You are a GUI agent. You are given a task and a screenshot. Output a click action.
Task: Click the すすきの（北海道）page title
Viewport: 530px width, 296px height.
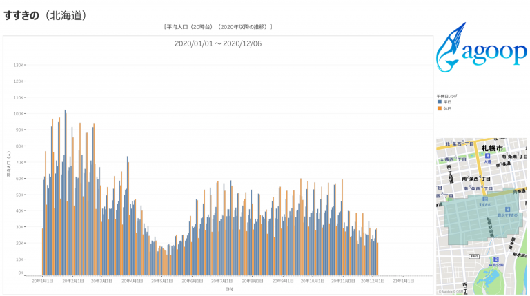[x=45, y=14]
